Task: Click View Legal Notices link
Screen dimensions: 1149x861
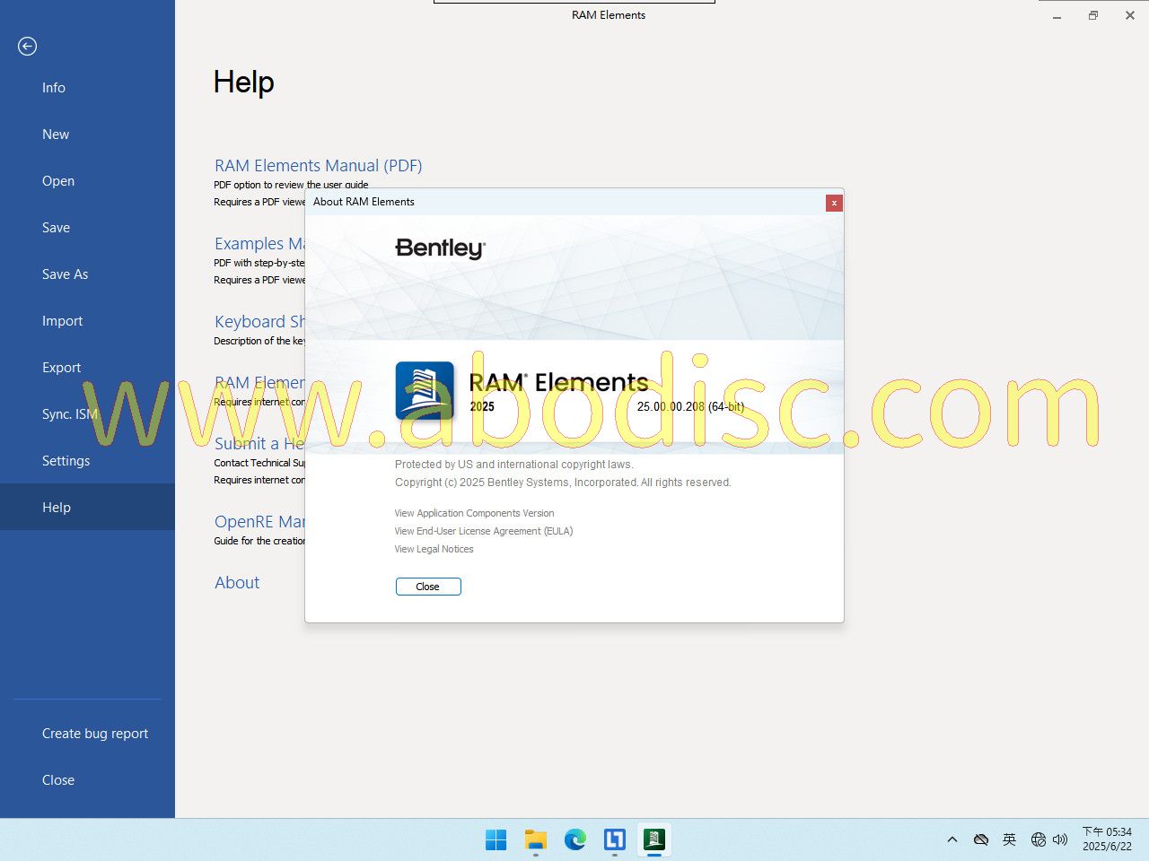Action: pyautogui.click(x=434, y=550)
